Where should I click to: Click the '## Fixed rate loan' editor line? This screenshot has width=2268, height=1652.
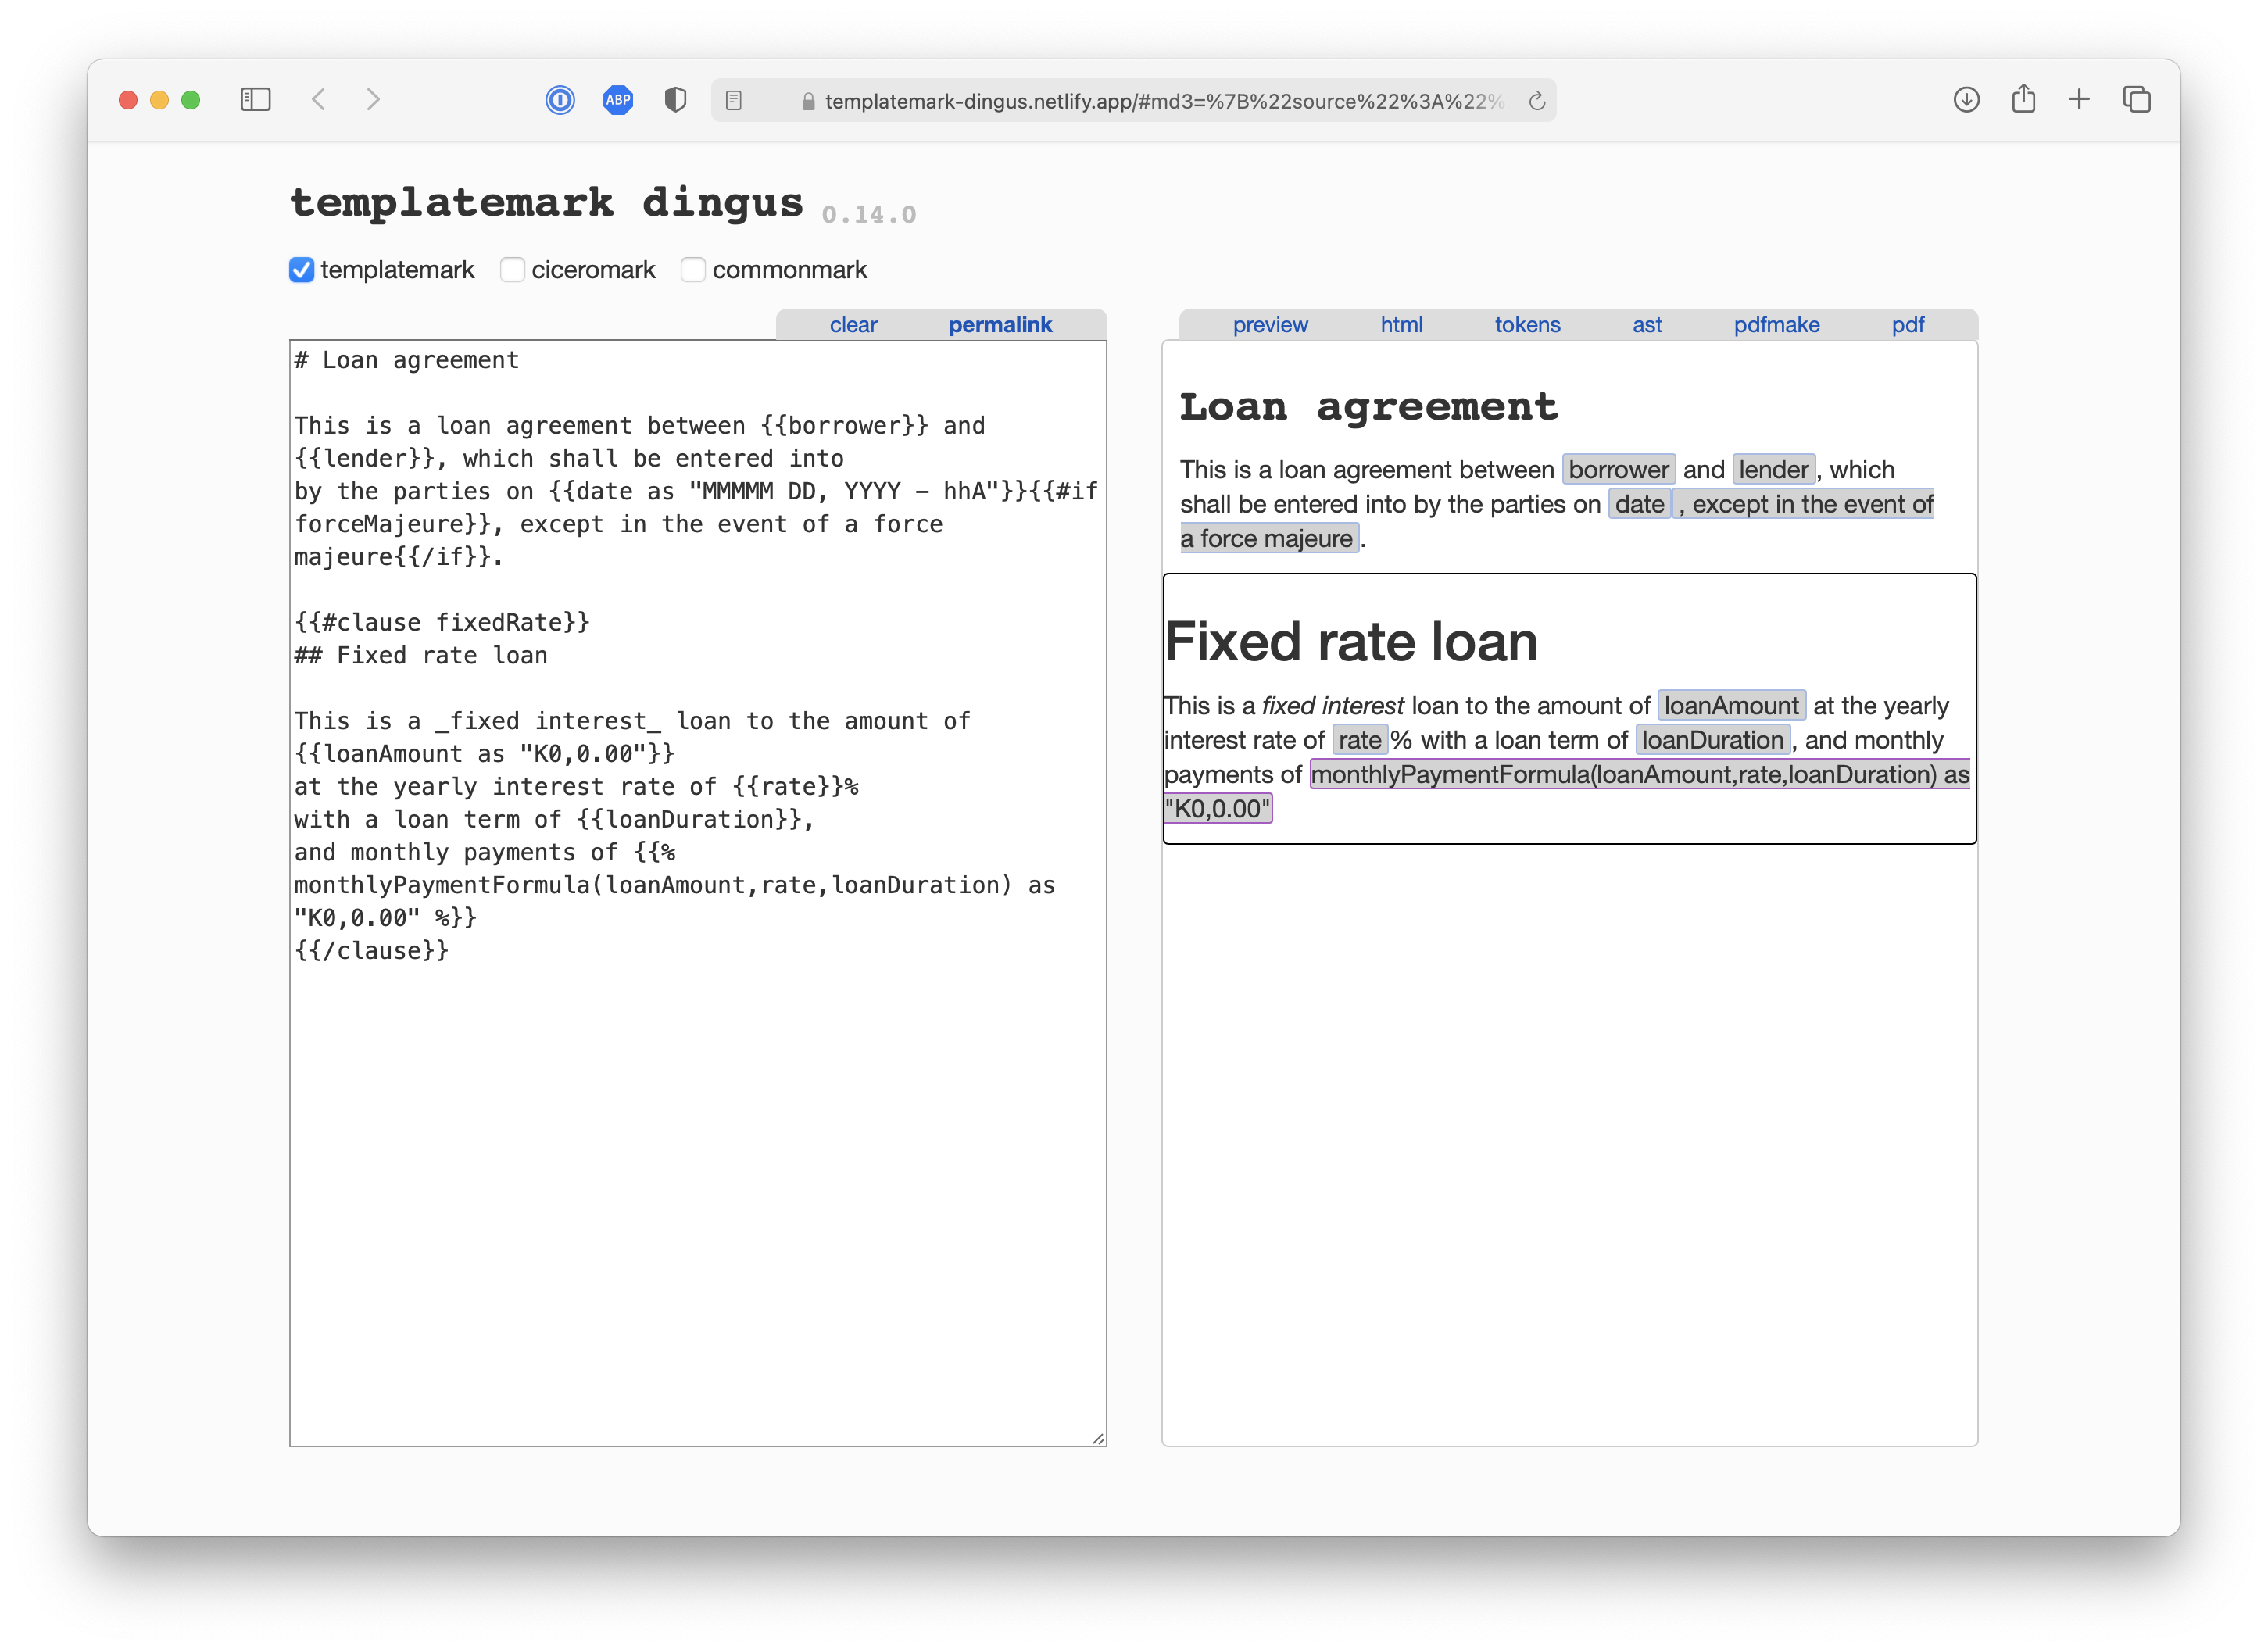[x=421, y=655]
